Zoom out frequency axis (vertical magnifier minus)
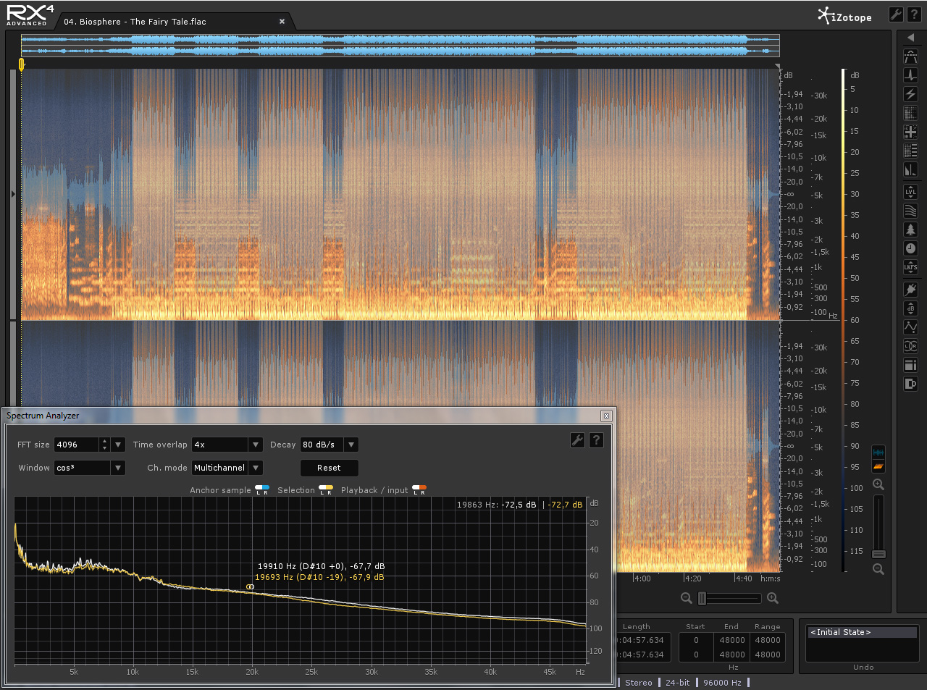 (878, 569)
